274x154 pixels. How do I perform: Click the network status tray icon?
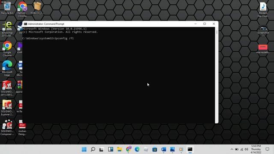(241, 149)
